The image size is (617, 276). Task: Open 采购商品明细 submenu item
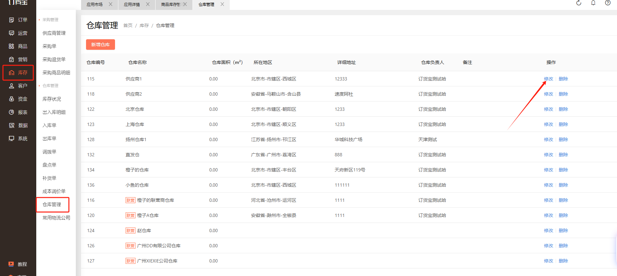[x=56, y=73]
